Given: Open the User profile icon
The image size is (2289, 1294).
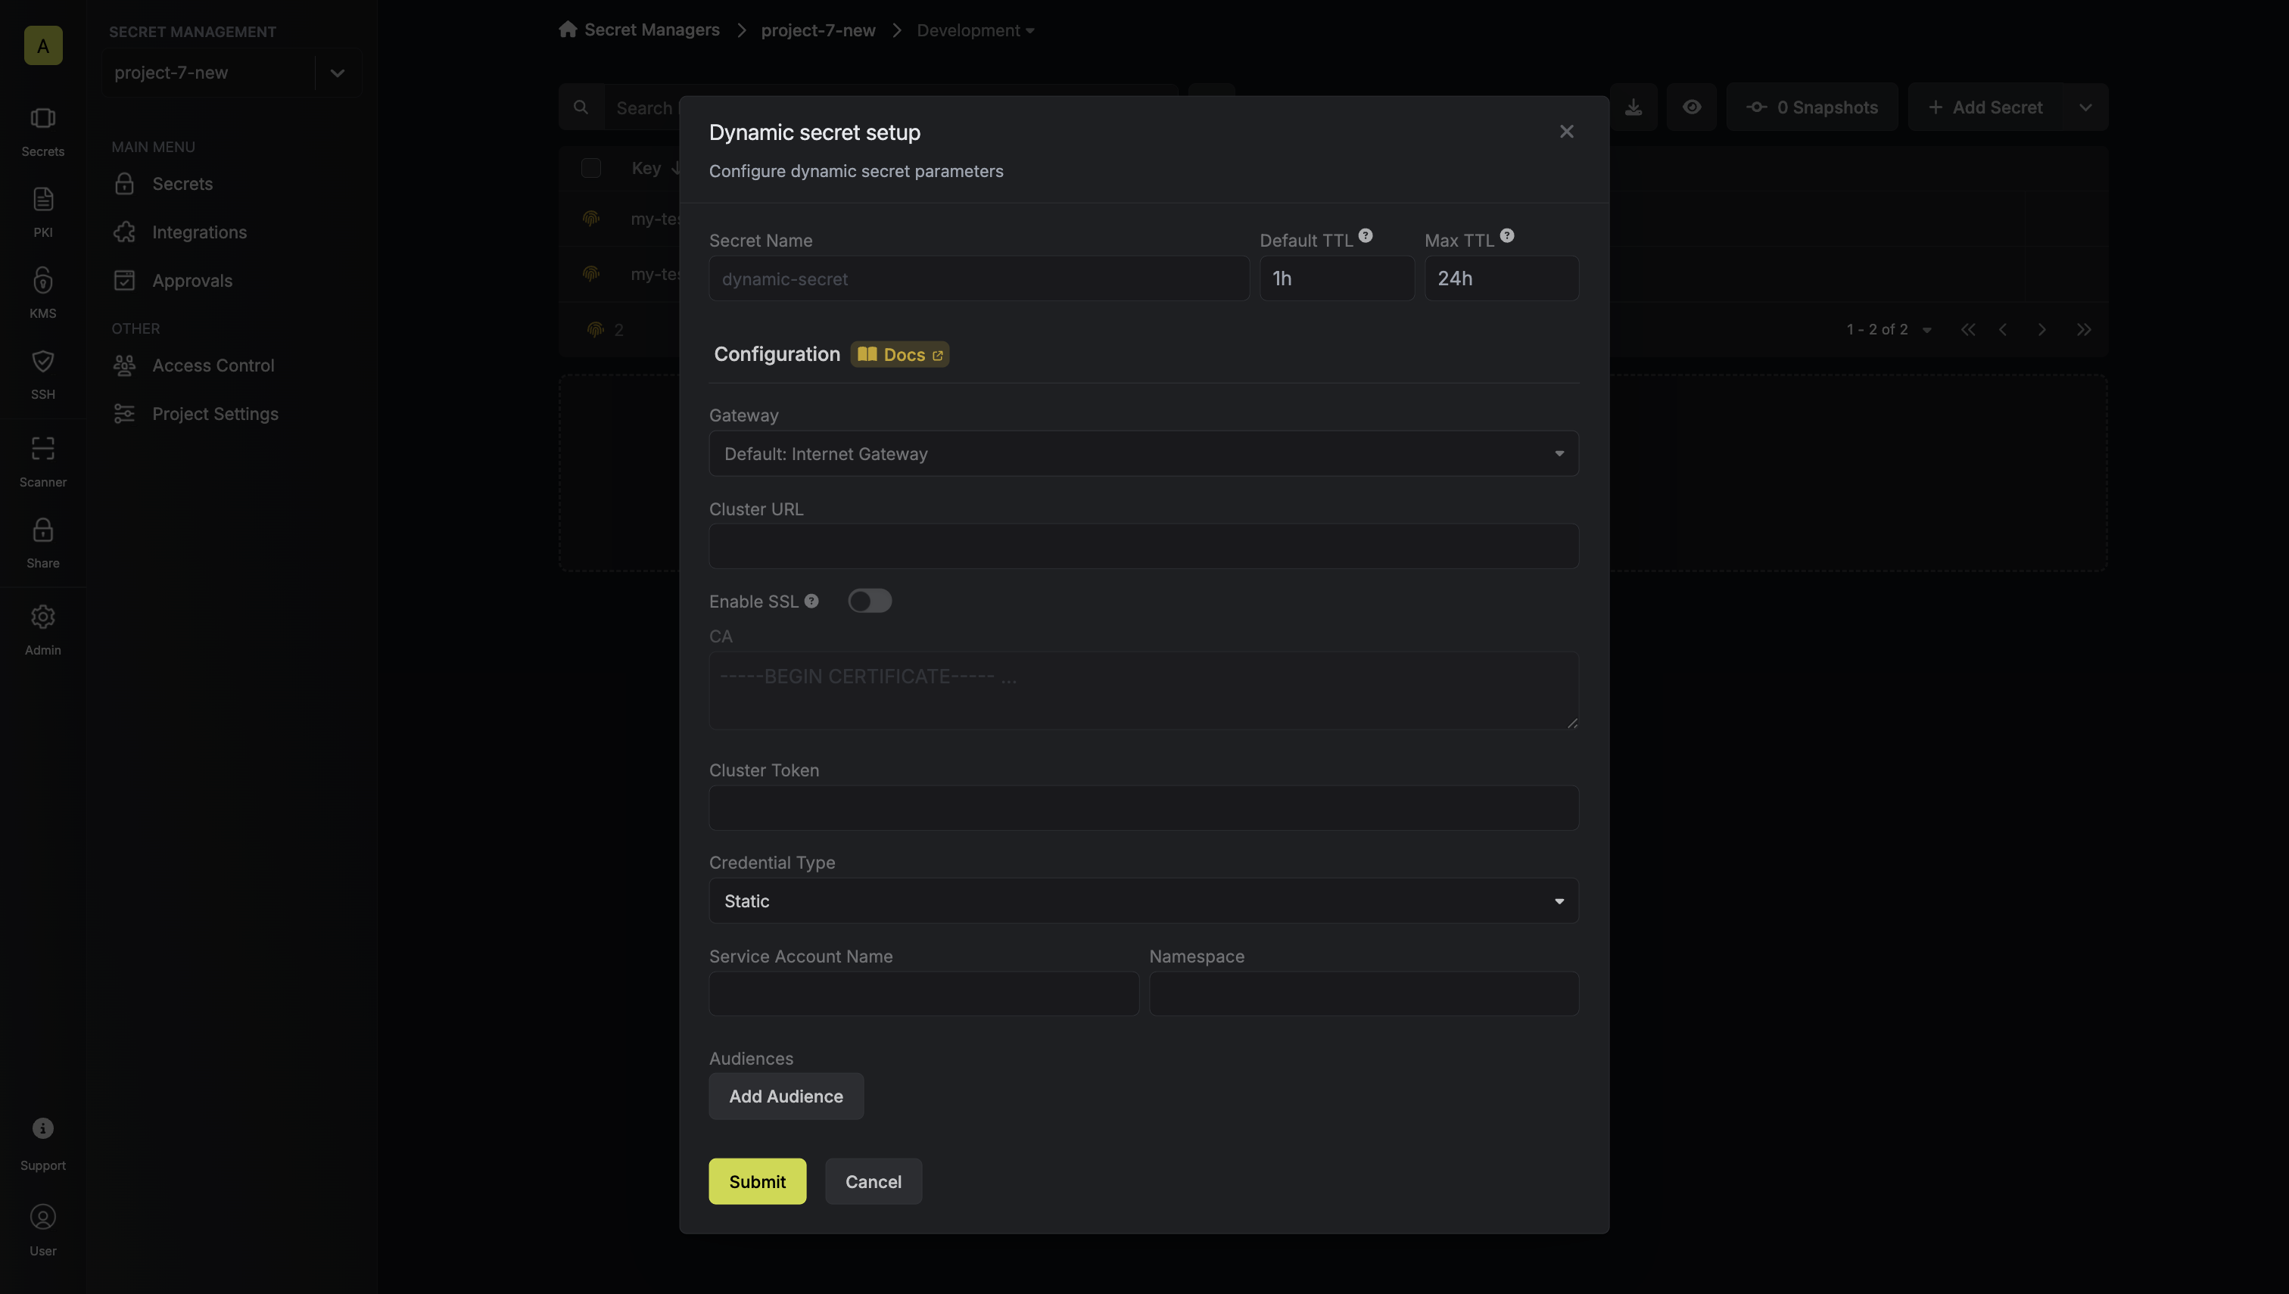Looking at the screenshot, I should click(x=42, y=1217).
